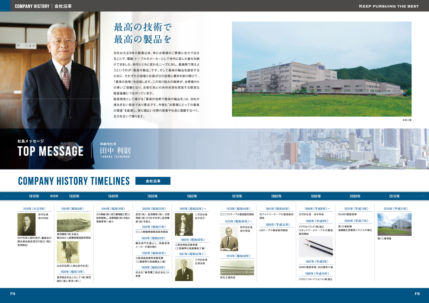Click the COMPANY HISTORY header title
Screen dimensions: 429x303
(32, 6)
